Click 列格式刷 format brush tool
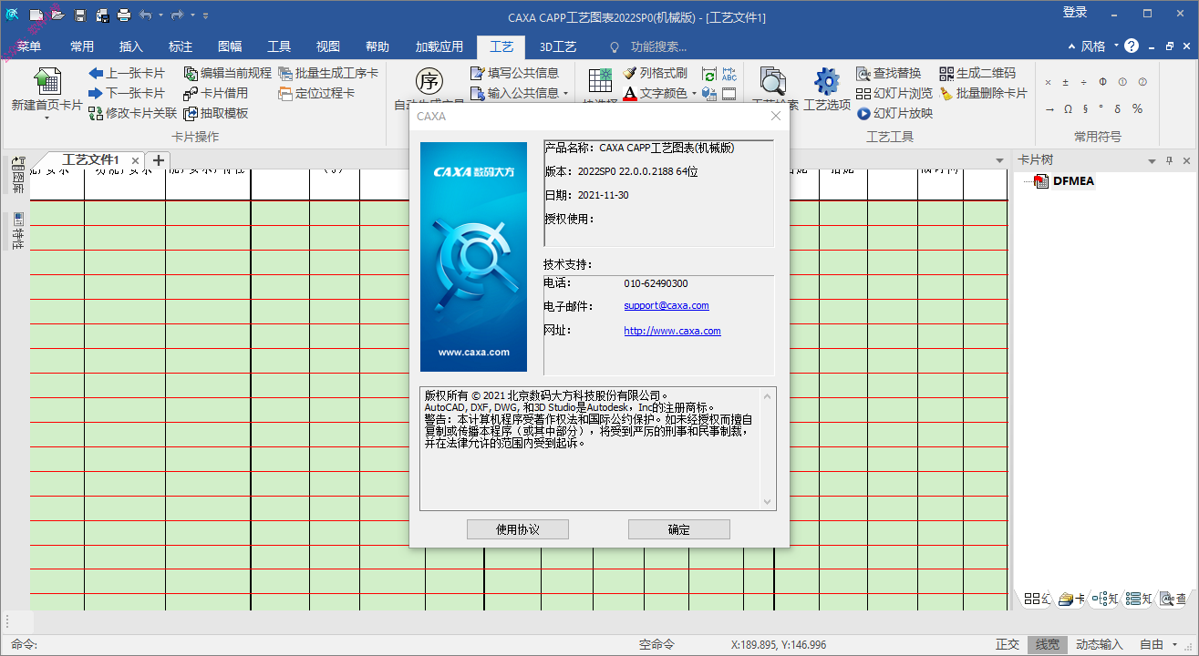Image resolution: width=1199 pixels, height=656 pixels. coord(656,73)
